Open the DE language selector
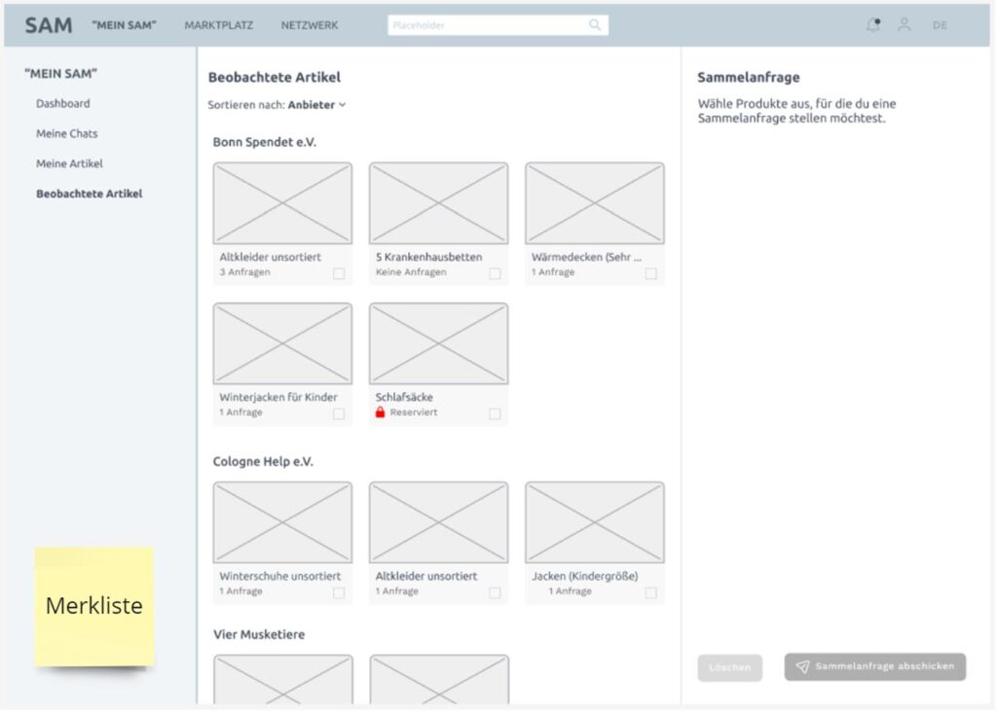Image resolution: width=997 pixels, height=711 pixels. pyautogui.click(x=940, y=25)
